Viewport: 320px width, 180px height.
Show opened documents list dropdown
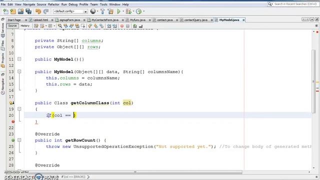[x=312, y=19]
